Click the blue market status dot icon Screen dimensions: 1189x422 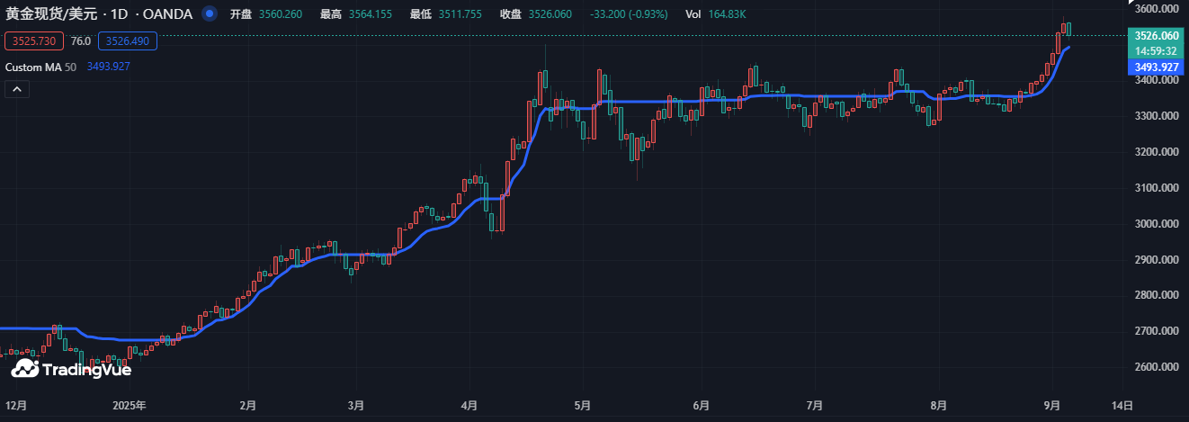coord(210,14)
